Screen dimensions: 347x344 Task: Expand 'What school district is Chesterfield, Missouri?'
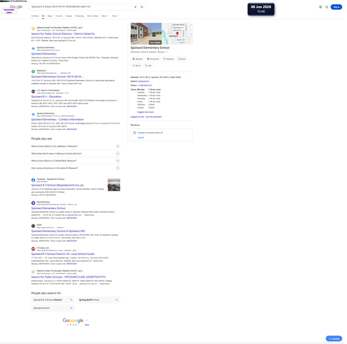[76, 161]
